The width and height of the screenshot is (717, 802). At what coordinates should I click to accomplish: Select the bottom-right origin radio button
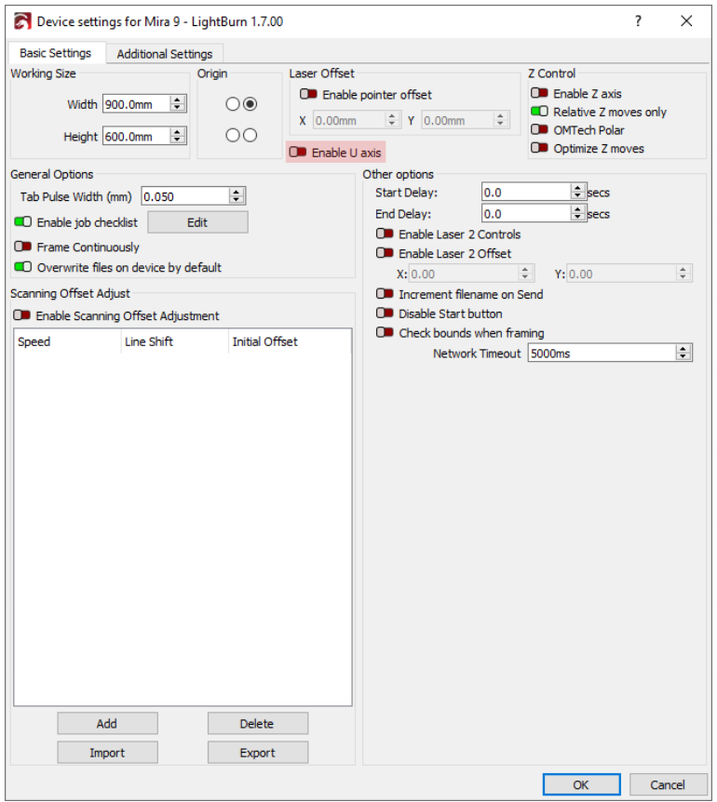[x=250, y=136]
